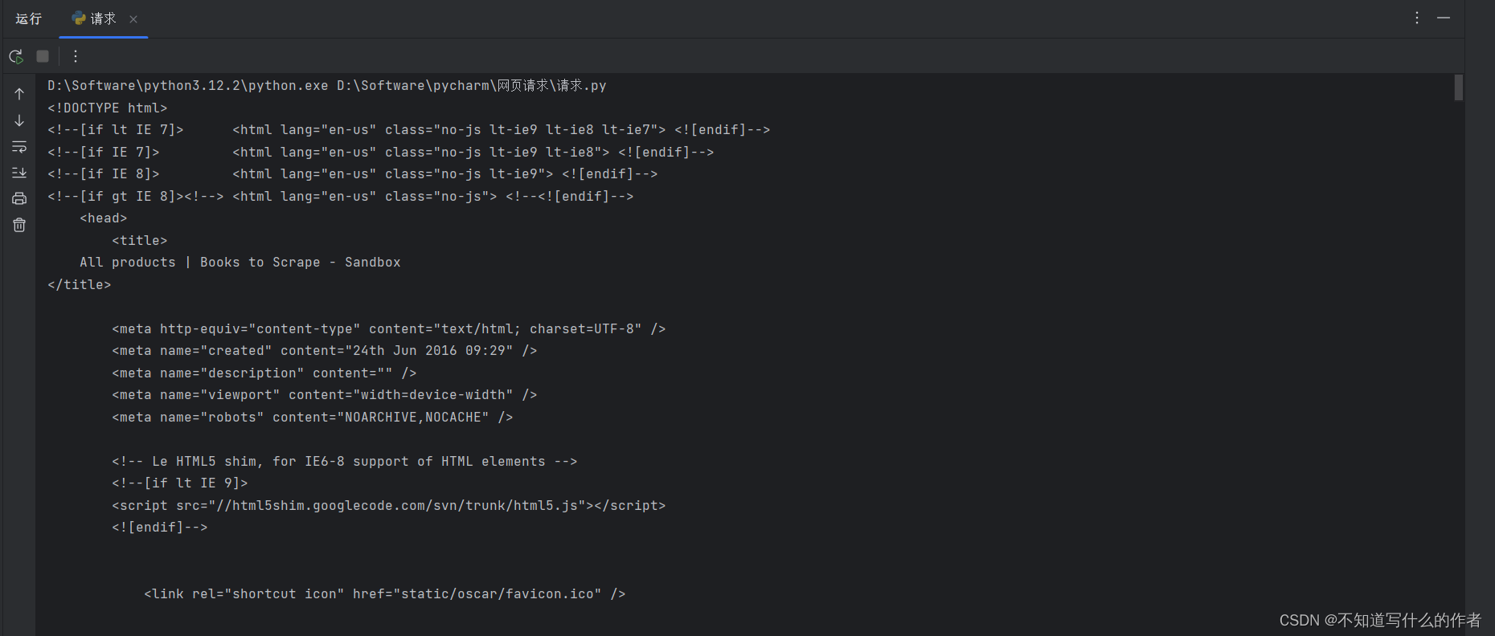This screenshot has height=636, width=1495.
Task: Click the meta 'created' 24th Jun 2016 line
Action: 325,350
